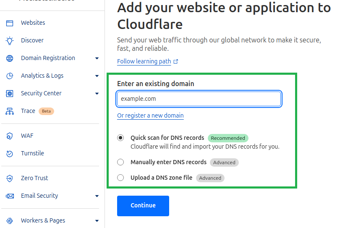The height and width of the screenshot is (228, 353).
Task: Click the Trace network icon
Action: (x=10, y=111)
